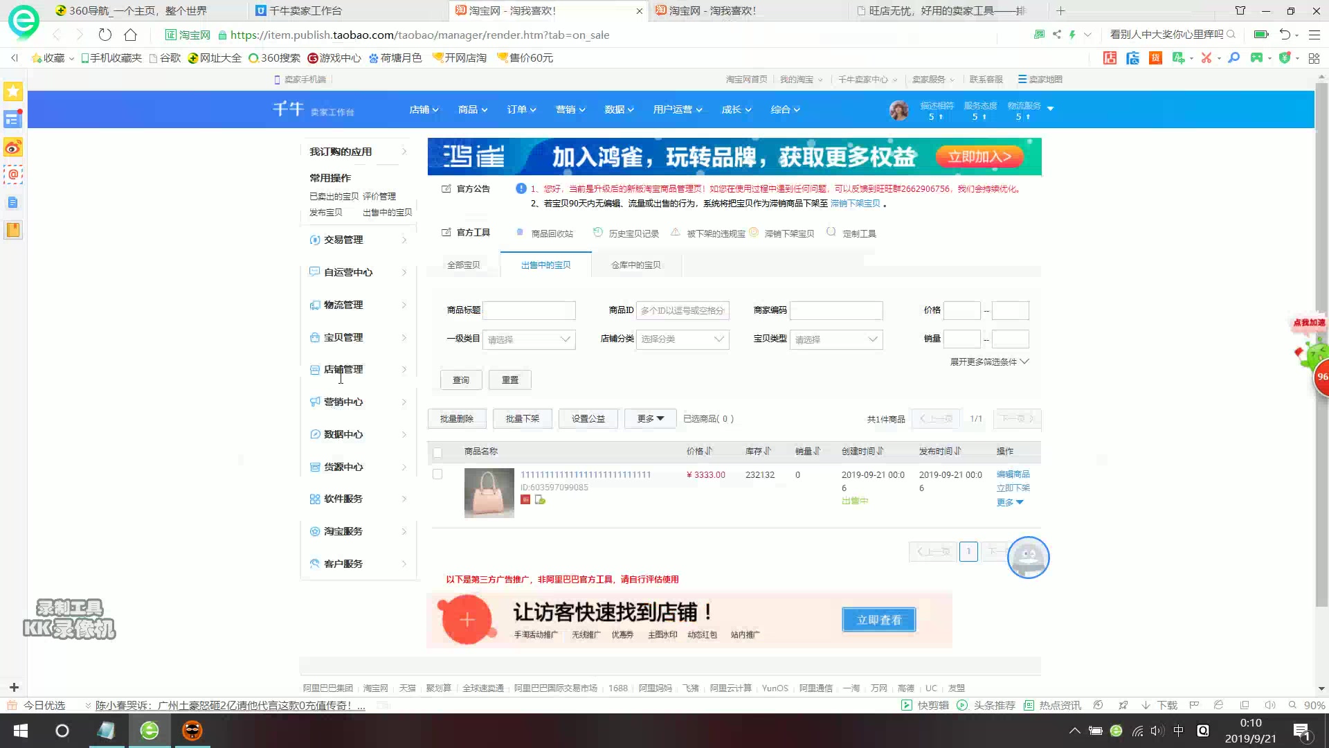The width and height of the screenshot is (1329, 748).
Task: Open the 一级类目 dropdown
Action: (529, 339)
